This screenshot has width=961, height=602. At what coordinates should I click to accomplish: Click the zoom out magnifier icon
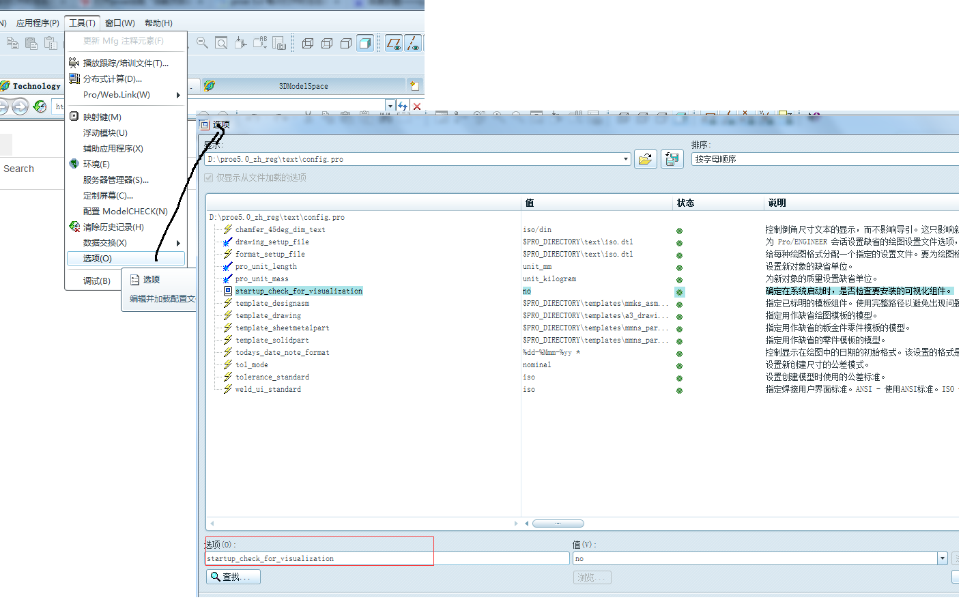coord(203,44)
